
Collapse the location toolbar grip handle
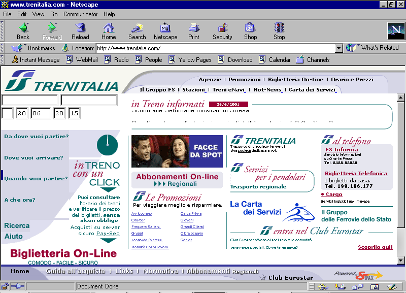coord(2,48)
